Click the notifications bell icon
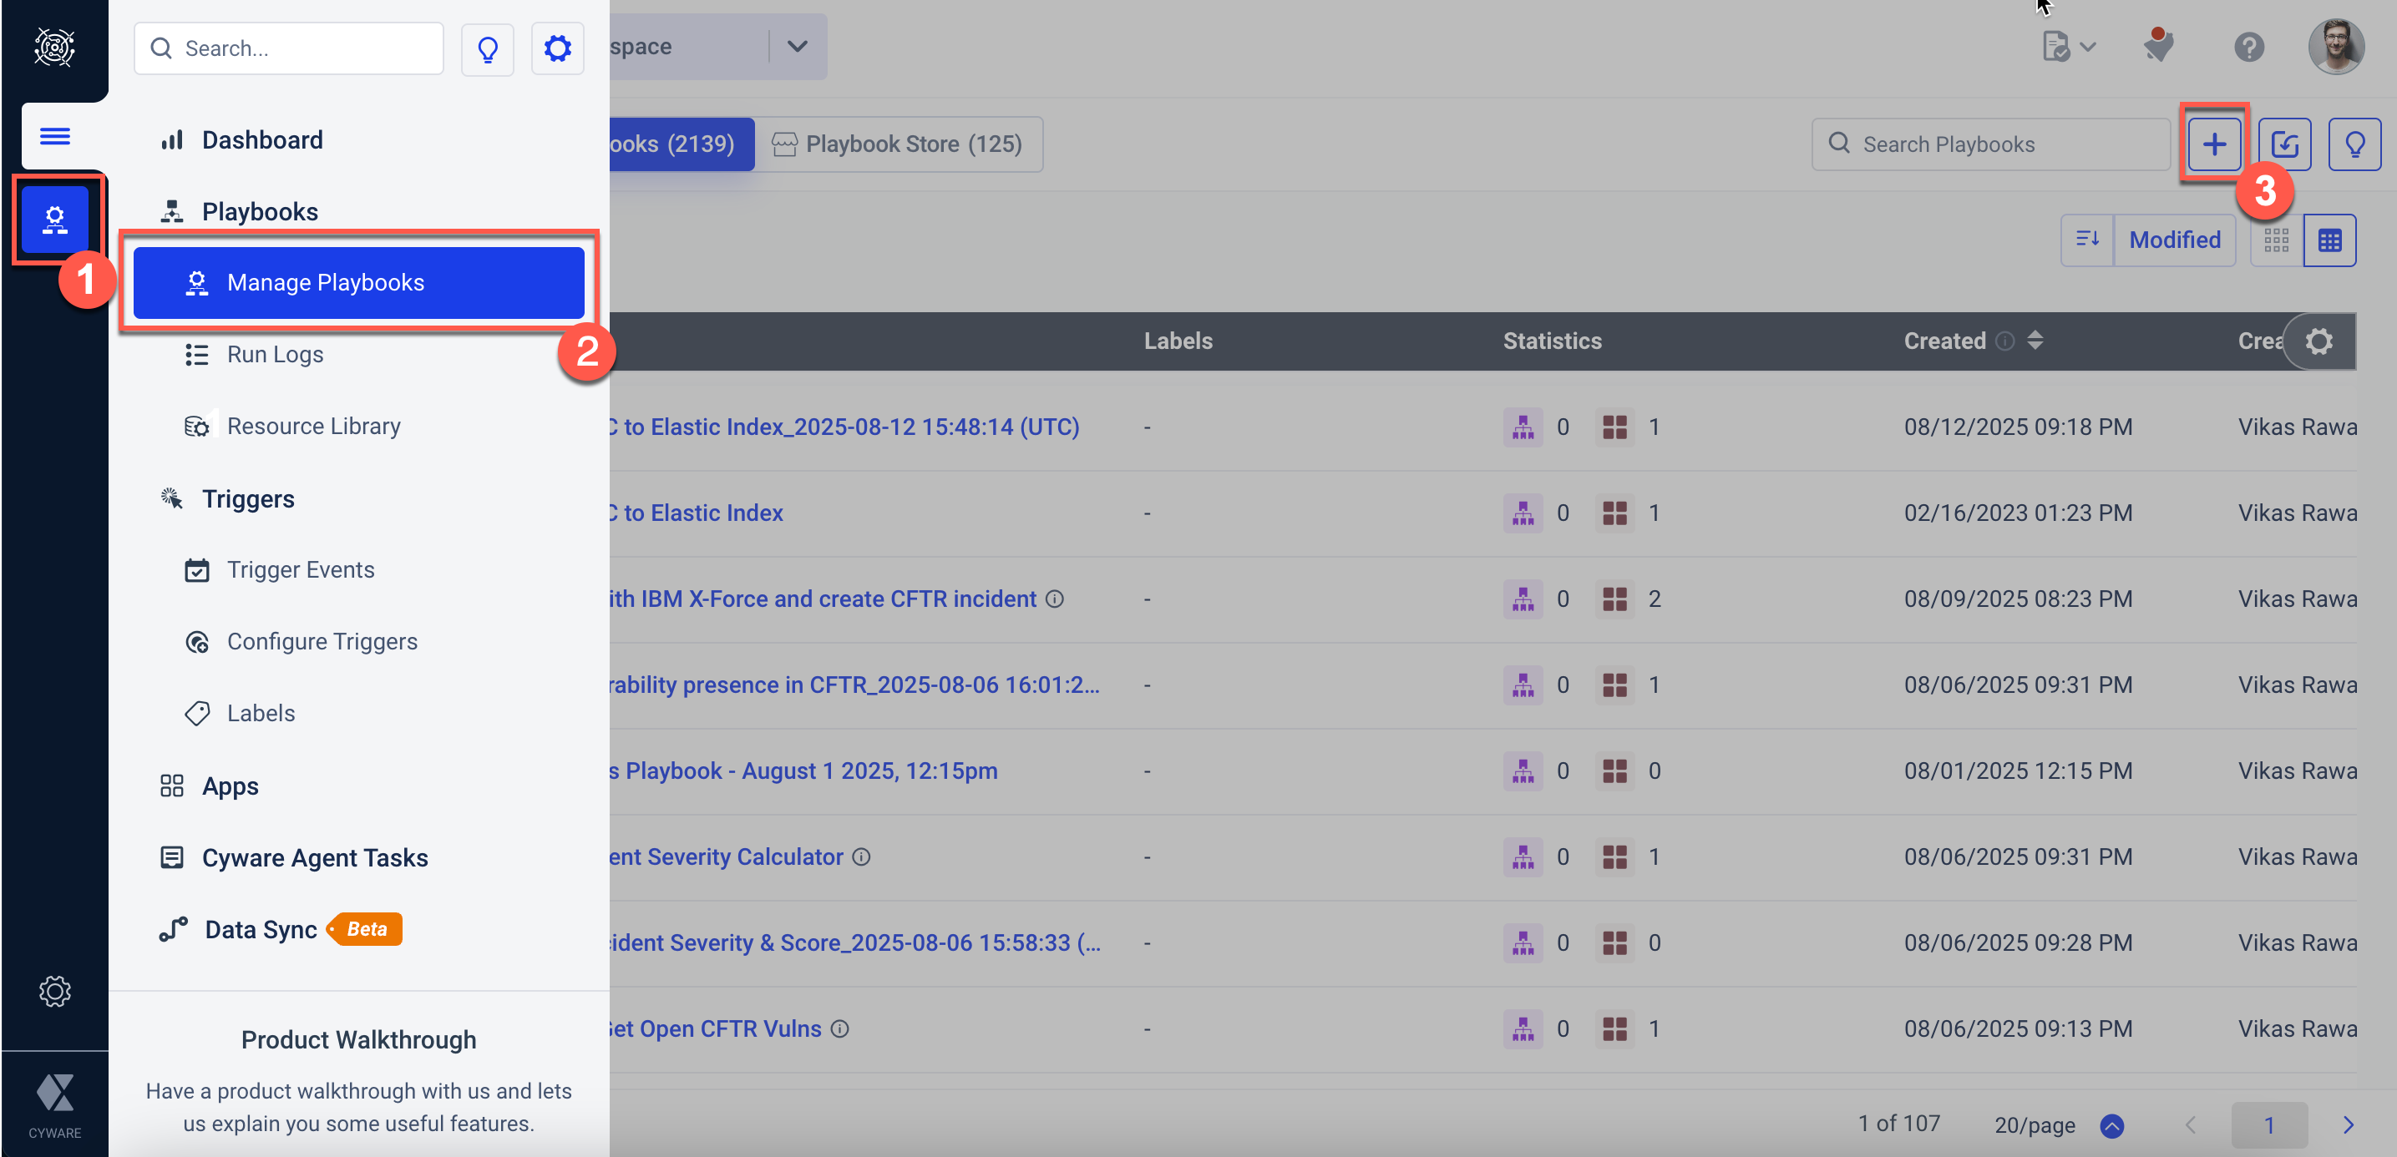This screenshot has height=1157, width=2397. tap(2158, 47)
